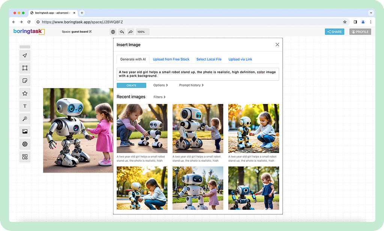The image size is (384, 231).
Task: Click the image insert tool
Action: [25, 131]
